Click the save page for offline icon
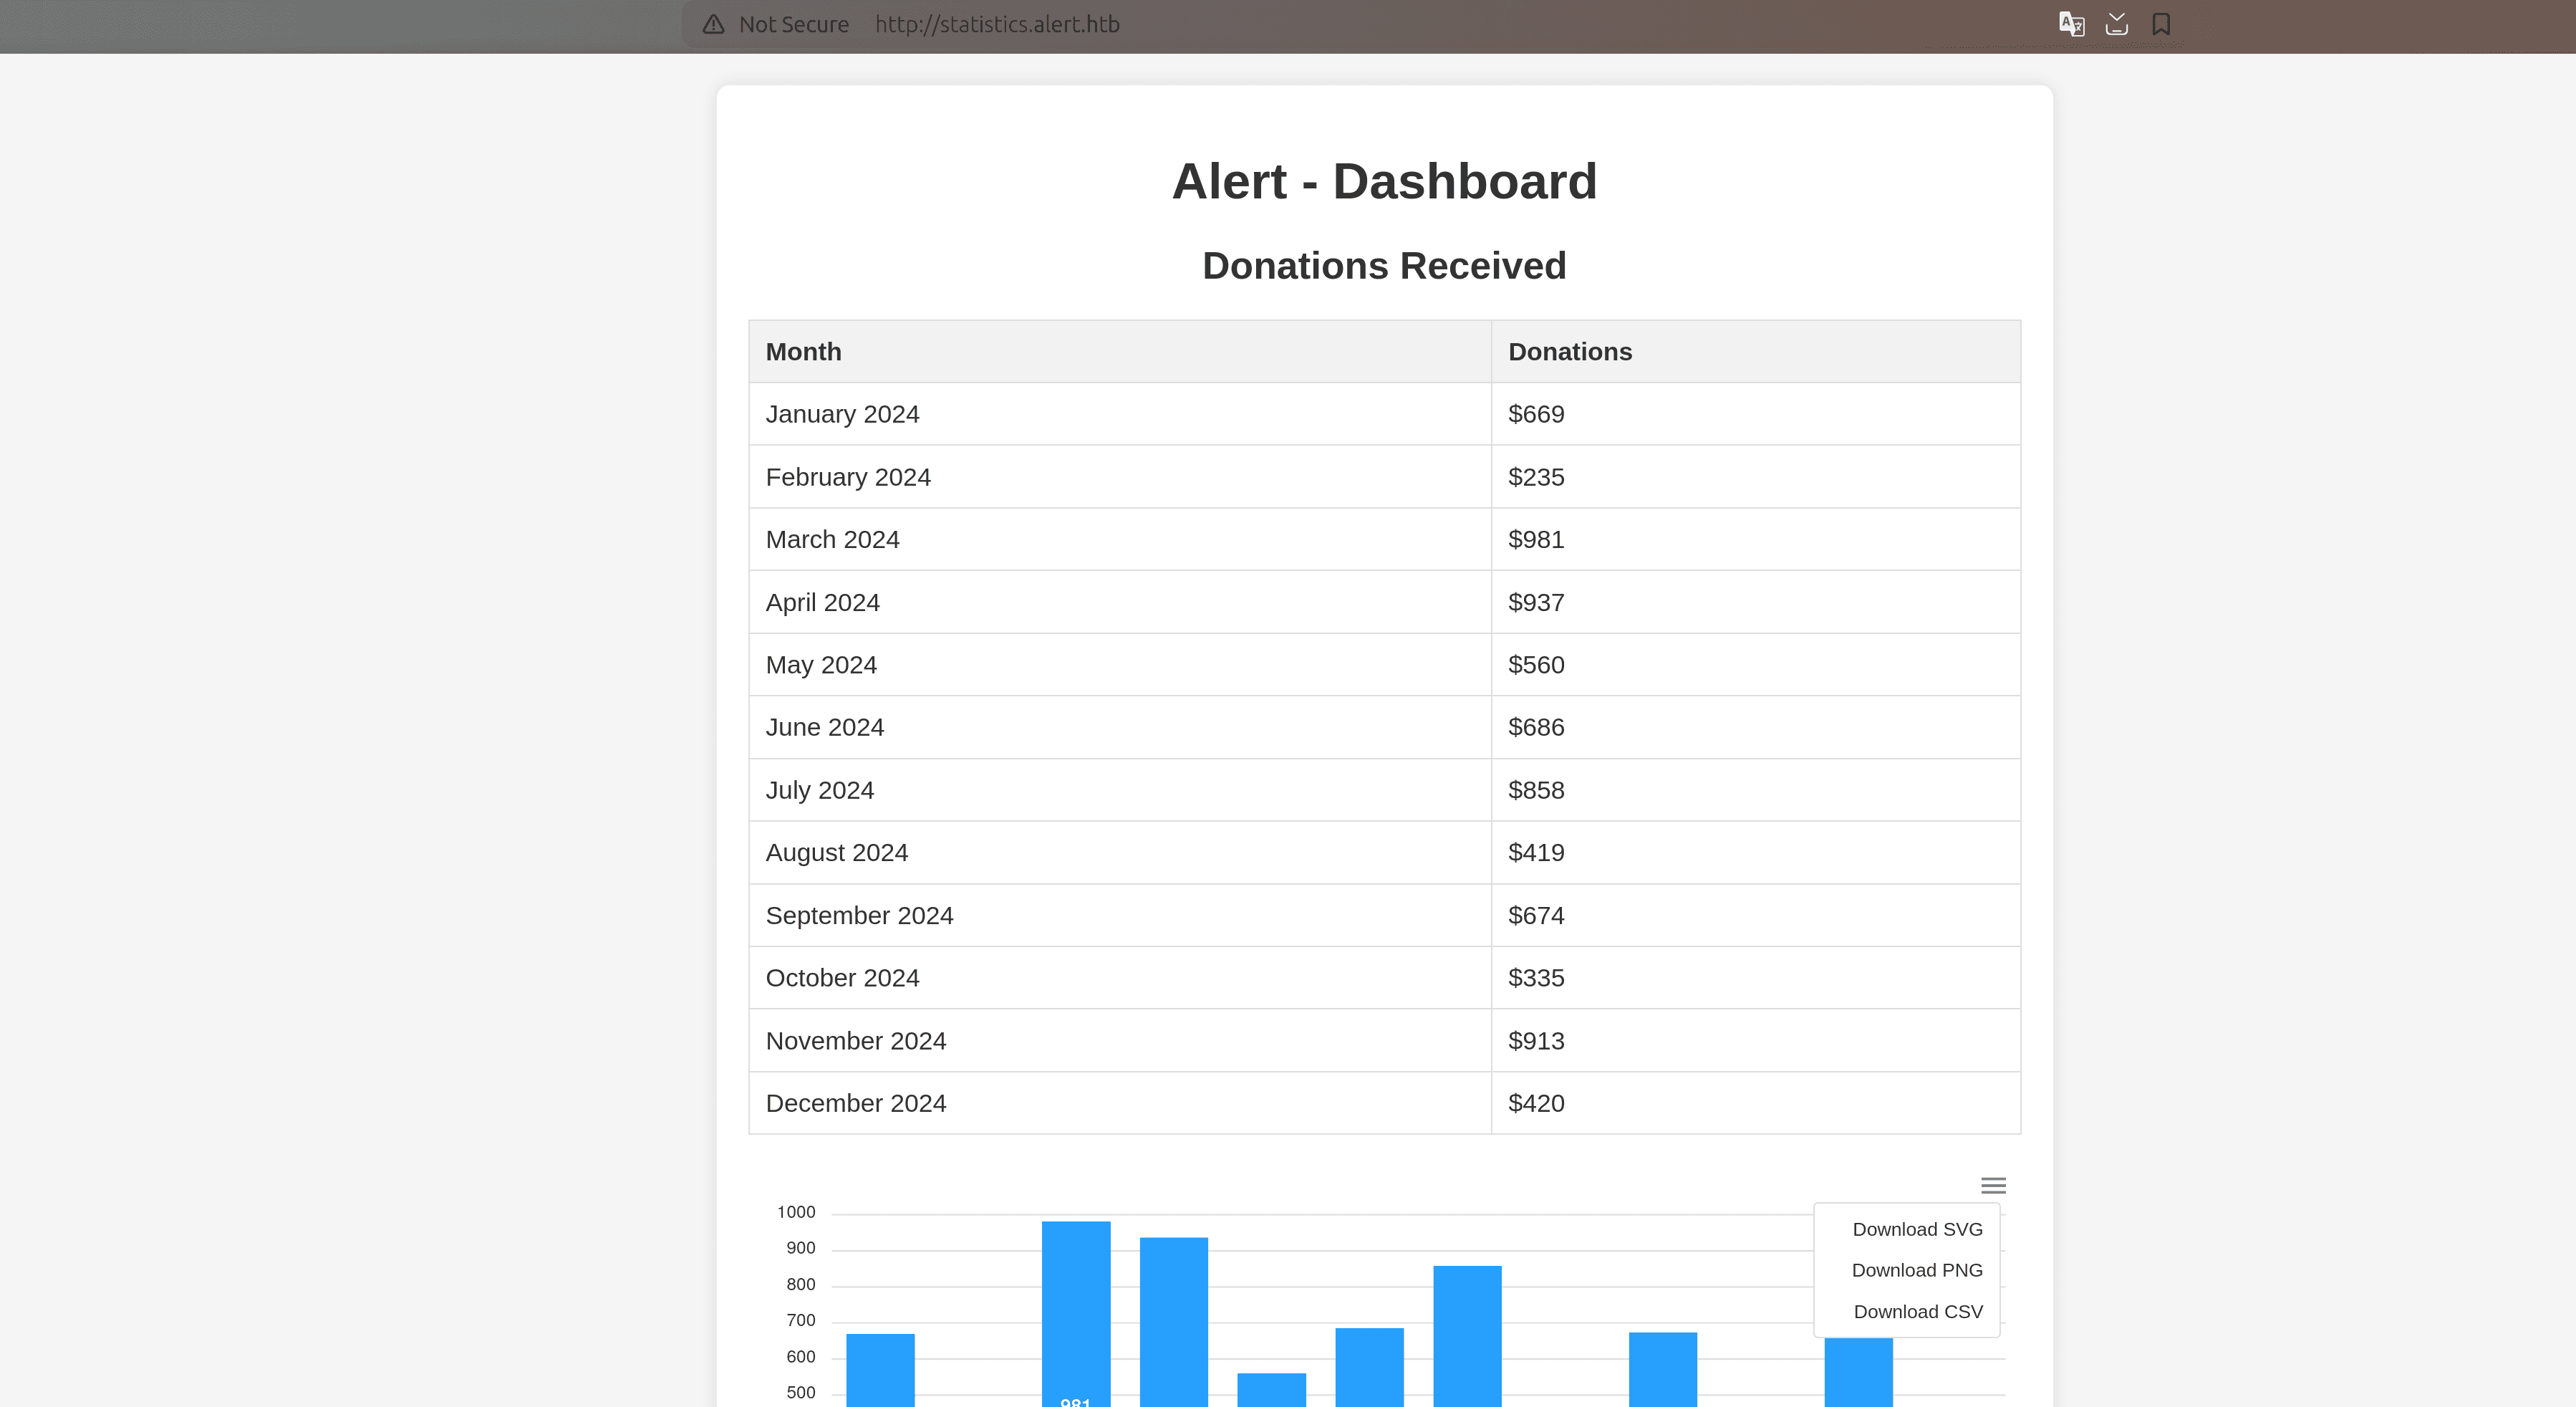 click(x=2117, y=23)
